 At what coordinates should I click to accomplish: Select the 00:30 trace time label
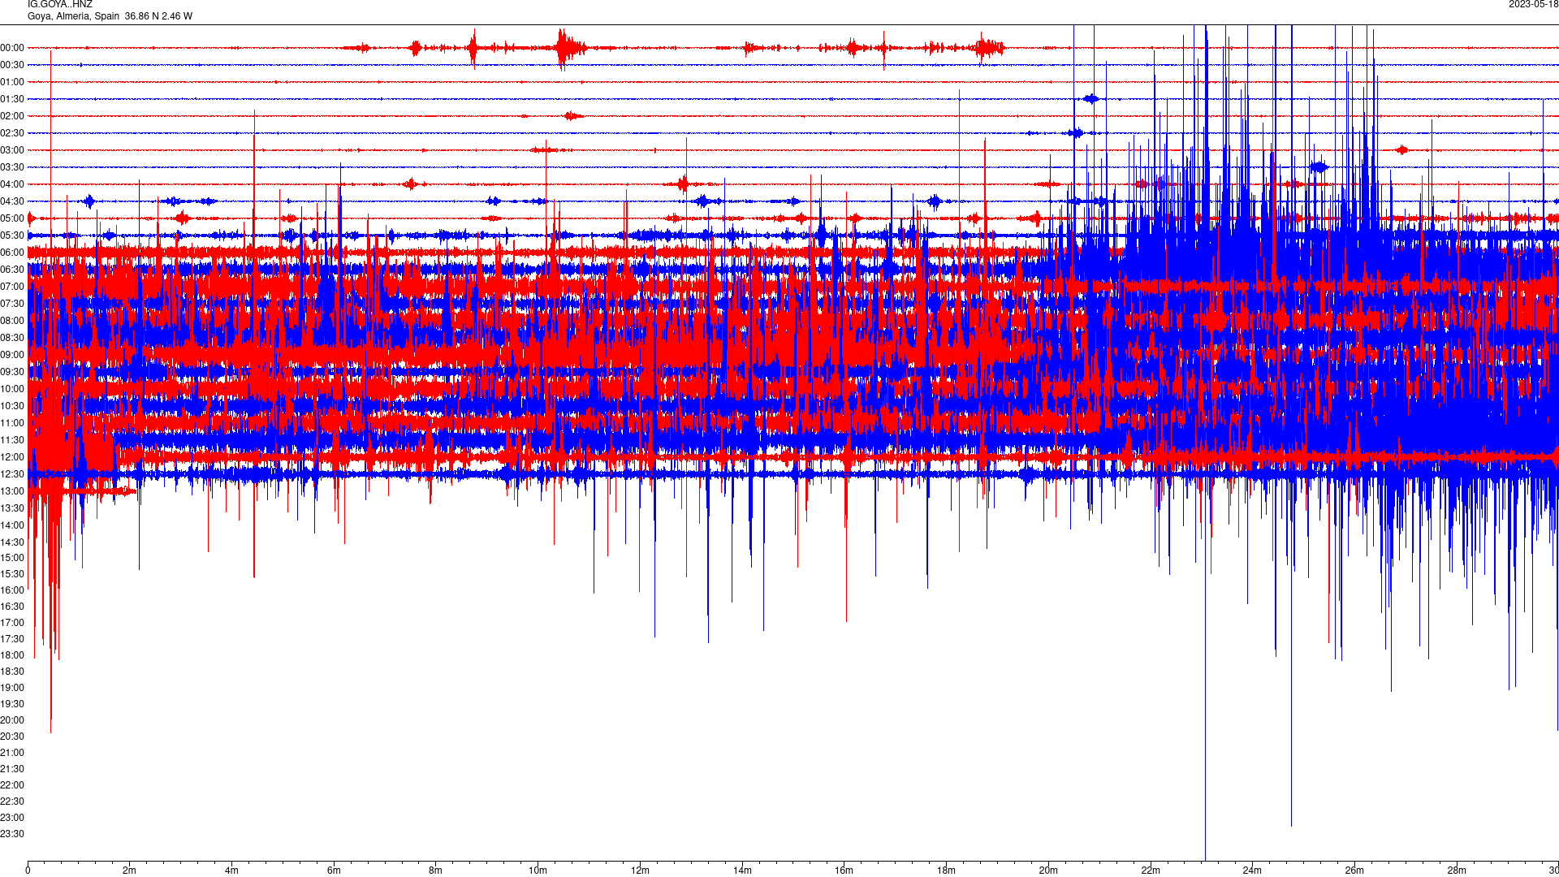point(12,65)
